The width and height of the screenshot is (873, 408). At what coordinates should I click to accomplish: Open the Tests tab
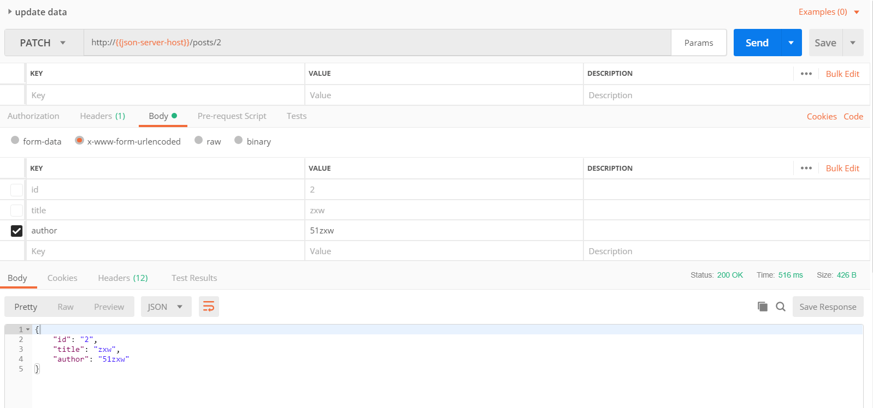(x=297, y=116)
